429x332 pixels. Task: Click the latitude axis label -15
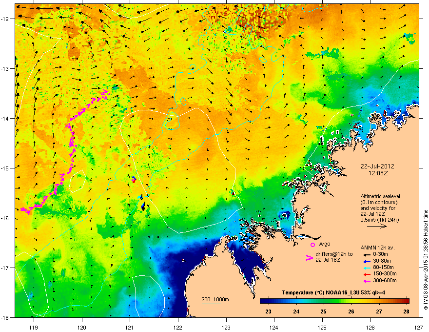(5, 168)
